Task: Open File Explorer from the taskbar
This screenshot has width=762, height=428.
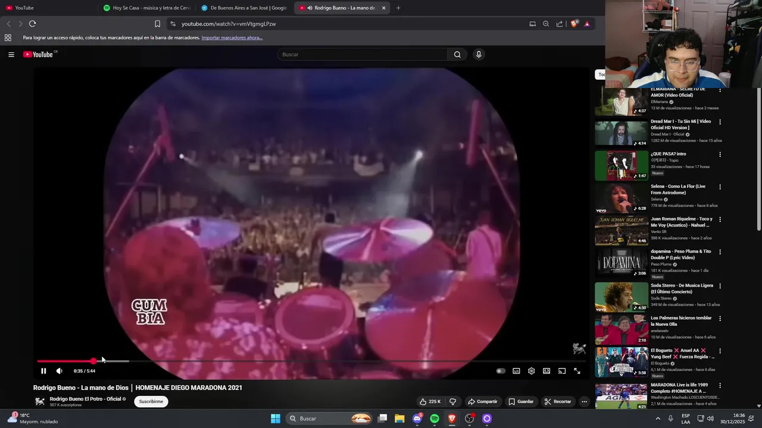Action: click(x=399, y=418)
